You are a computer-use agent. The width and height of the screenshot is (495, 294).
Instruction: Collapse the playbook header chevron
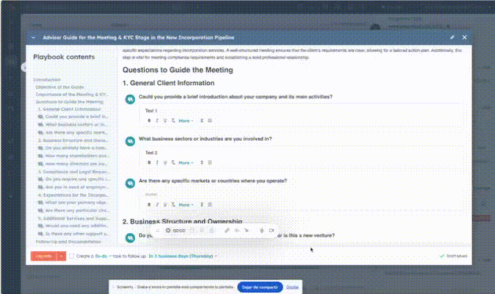click(x=33, y=38)
